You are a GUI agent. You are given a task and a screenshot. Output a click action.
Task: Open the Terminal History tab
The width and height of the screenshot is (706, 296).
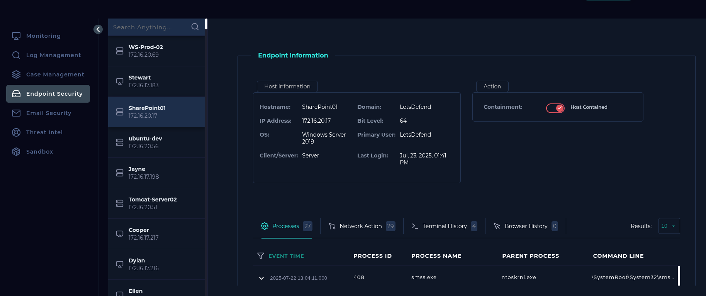pyautogui.click(x=444, y=226)
